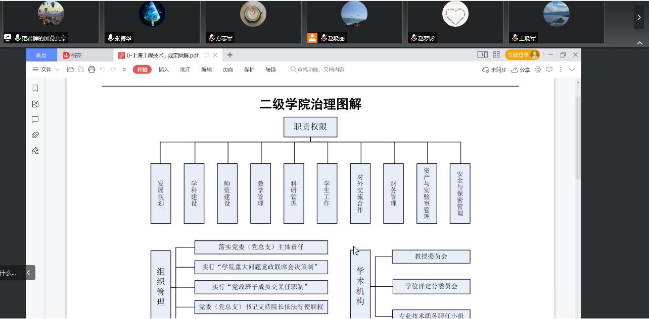
Task: Click the 分享 share button
Action: click(521, 70)
